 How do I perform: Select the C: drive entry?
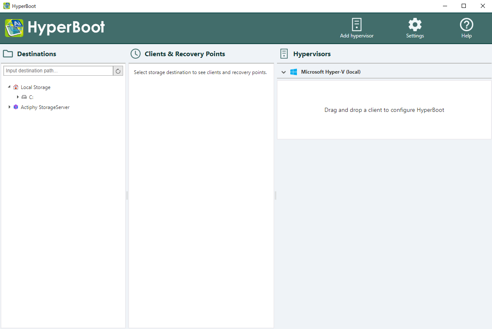[x=31, y=97]
